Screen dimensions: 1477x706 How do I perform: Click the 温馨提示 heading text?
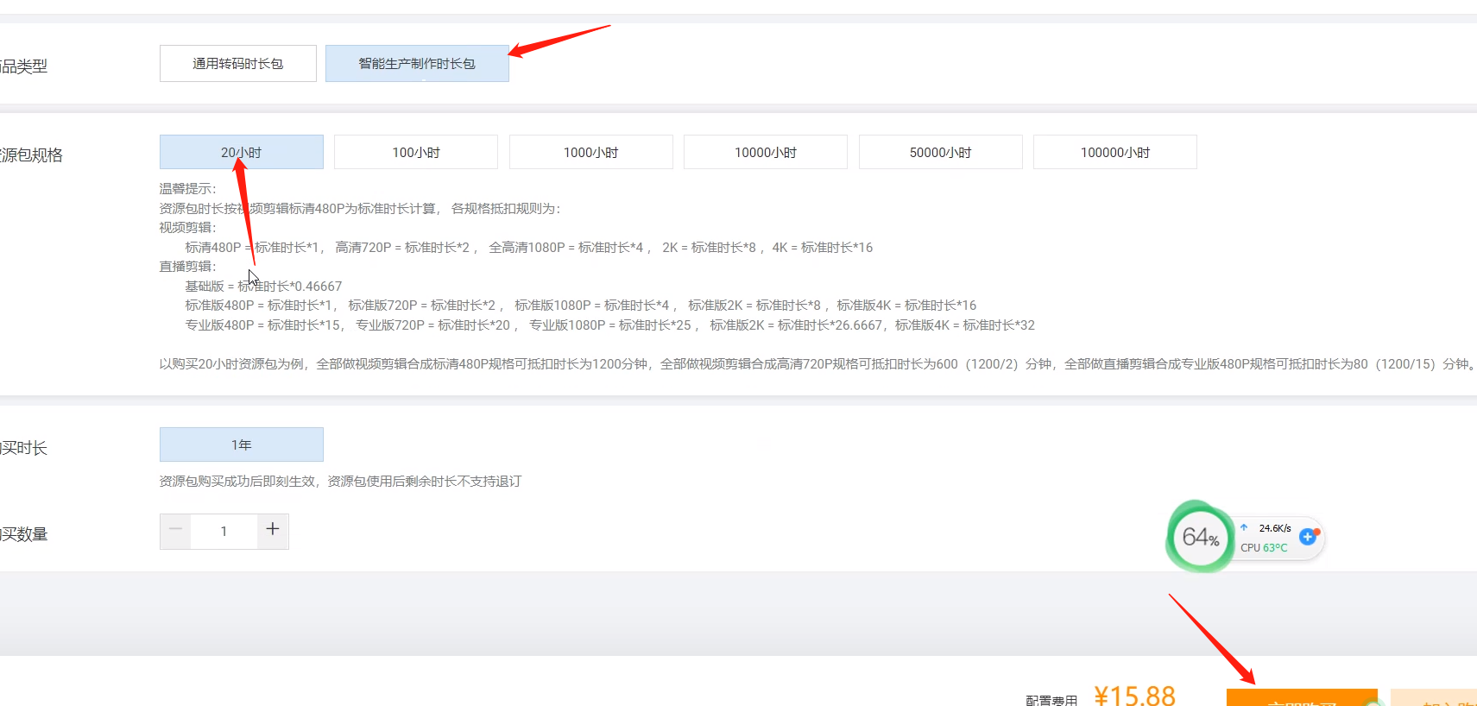tap(187, 189)
